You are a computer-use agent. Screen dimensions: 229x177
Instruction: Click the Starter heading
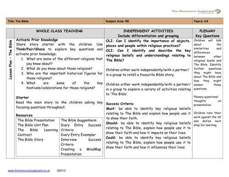click(x=22, y=98)
